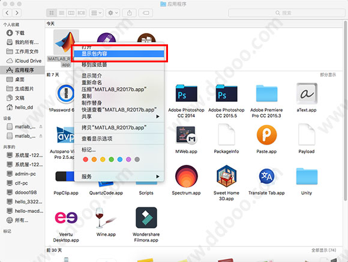348x262 pixels.
Task: Choose quick look MATLAB_R2017b.app item
Action: click(x=119, y=110)
